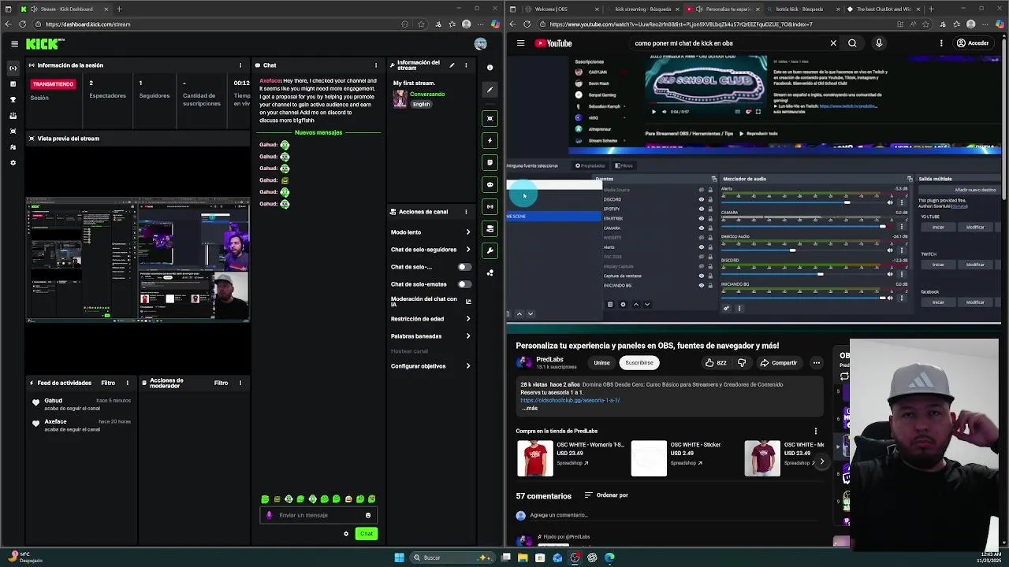This screenshot has height=567, width=1009.
Task: Send message with green Chat button
Action: 367,534
